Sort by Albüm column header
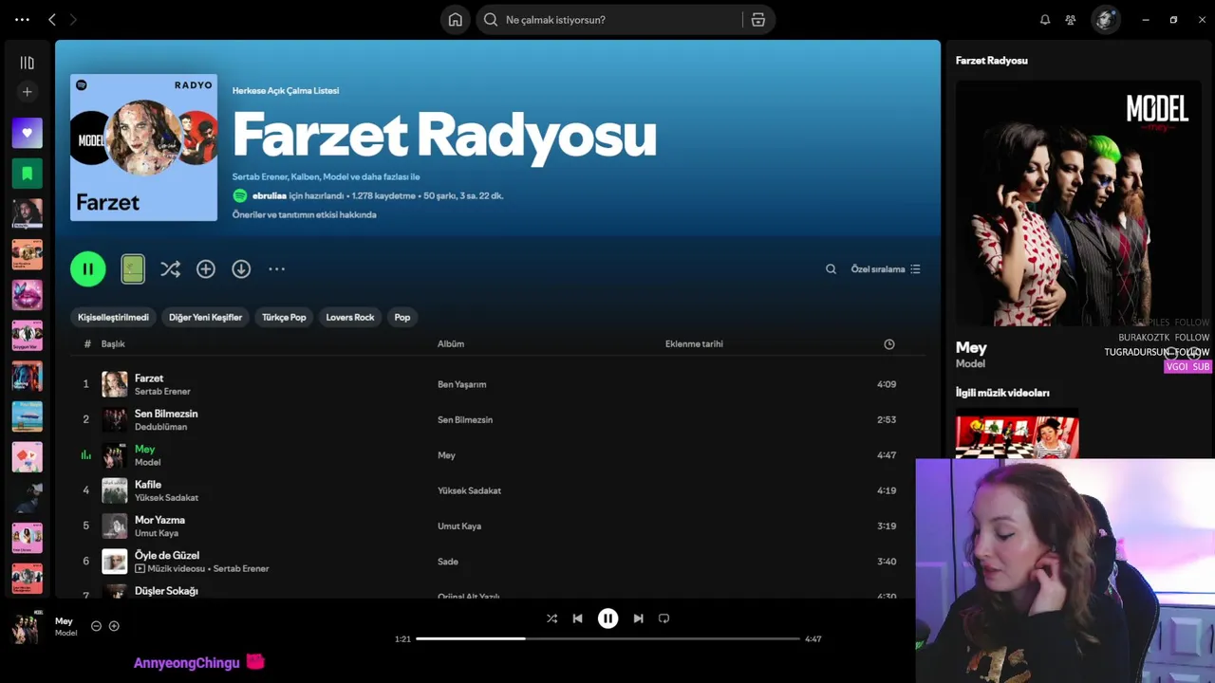Screen dimensions: 1215x683 coord(451,344)
